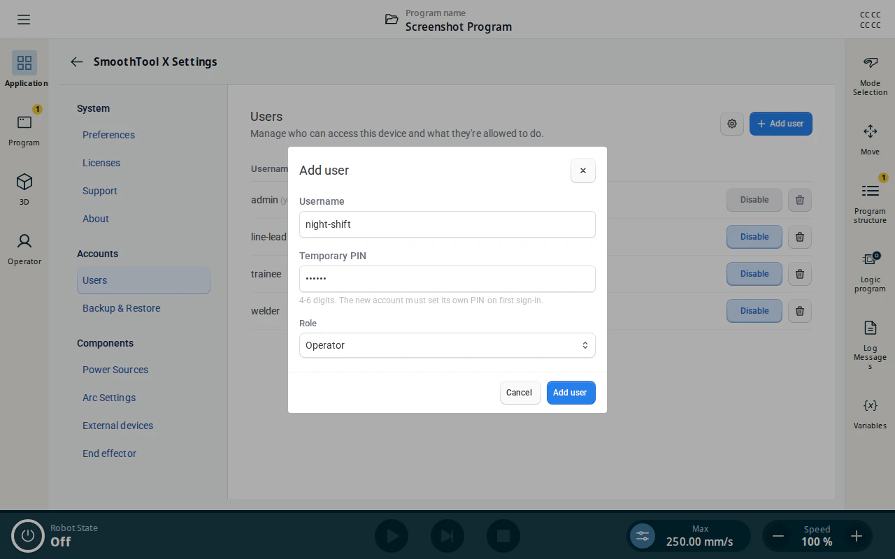Click the Screenshot Program name
895x559 pixels.
(459, 27)
